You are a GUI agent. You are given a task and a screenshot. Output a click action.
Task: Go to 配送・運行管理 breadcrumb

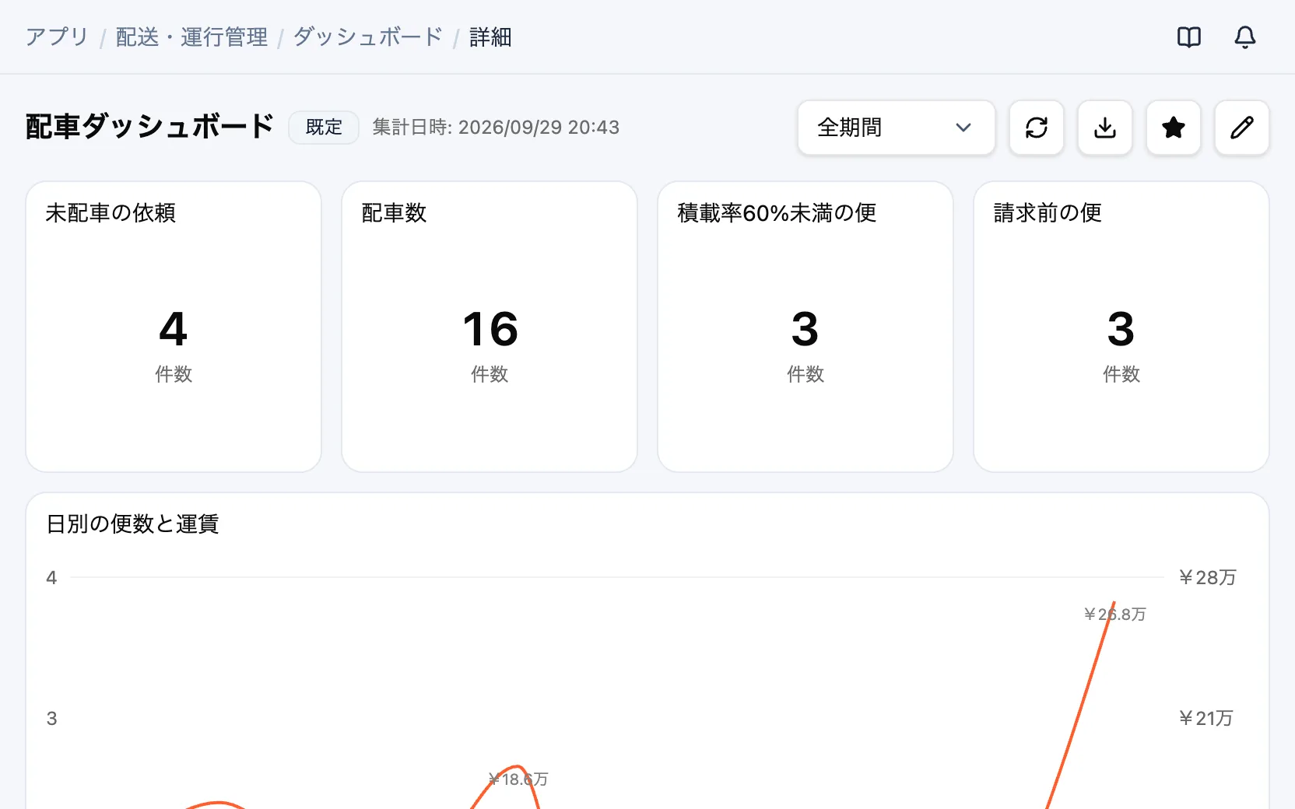click(191, 37)
